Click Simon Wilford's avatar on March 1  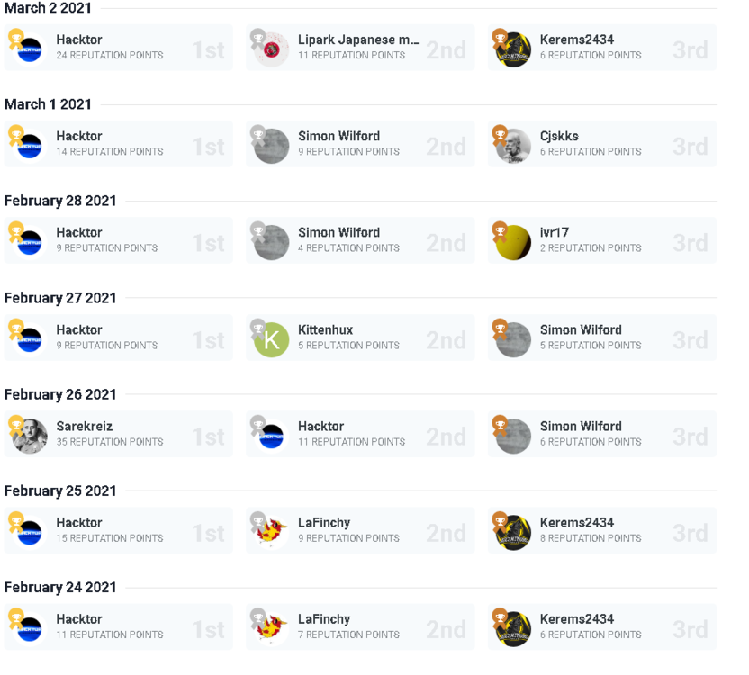271,146
